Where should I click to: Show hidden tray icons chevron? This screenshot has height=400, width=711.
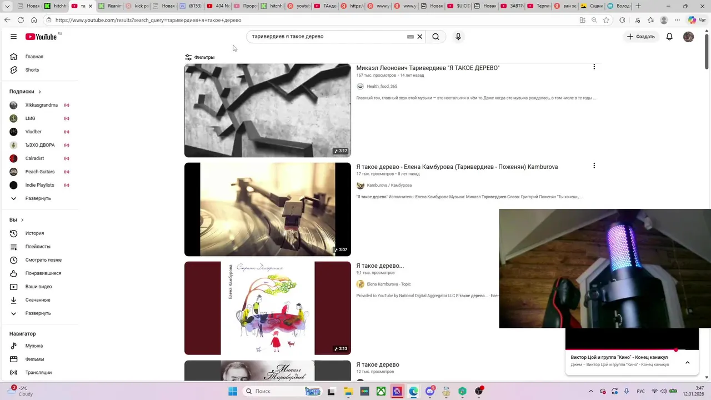(x=590, y=391)
